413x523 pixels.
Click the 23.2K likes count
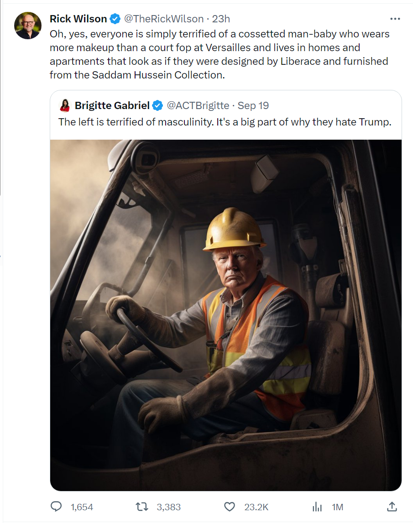point(256,507)
